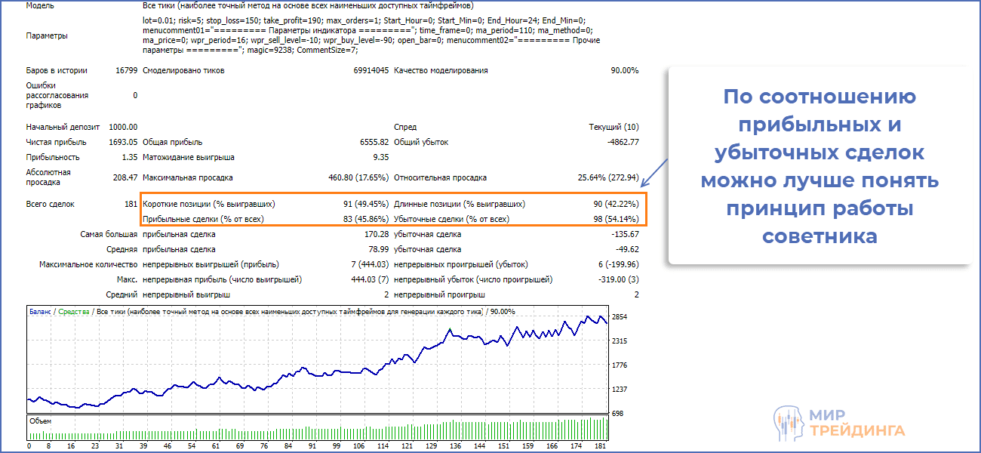The width and height of the screenshot is (981, 453).
Task: Click the 'Убыточные сделки' value 98 (54.14%)
Action: [616, 219]
